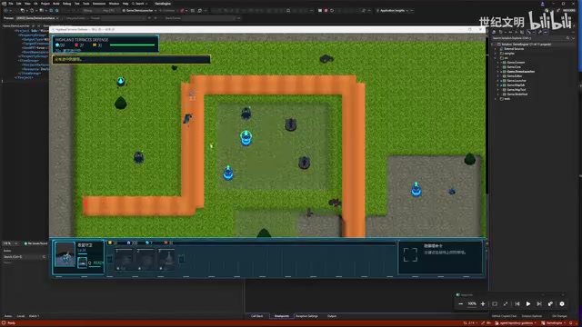The width and height of the screenshot is (582, 327).
Task: Pause execution with Break All button
Action: click(x=320, y=10)
